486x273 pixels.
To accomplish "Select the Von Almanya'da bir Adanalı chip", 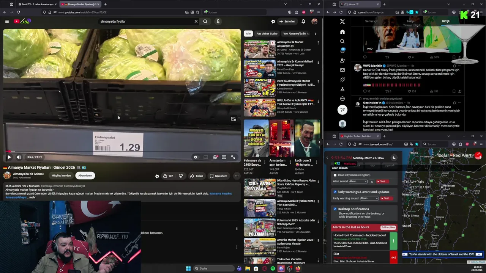I will (297, 33).
